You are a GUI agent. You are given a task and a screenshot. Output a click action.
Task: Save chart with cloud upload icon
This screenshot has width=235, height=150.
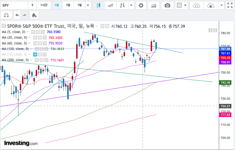(210, 6)
